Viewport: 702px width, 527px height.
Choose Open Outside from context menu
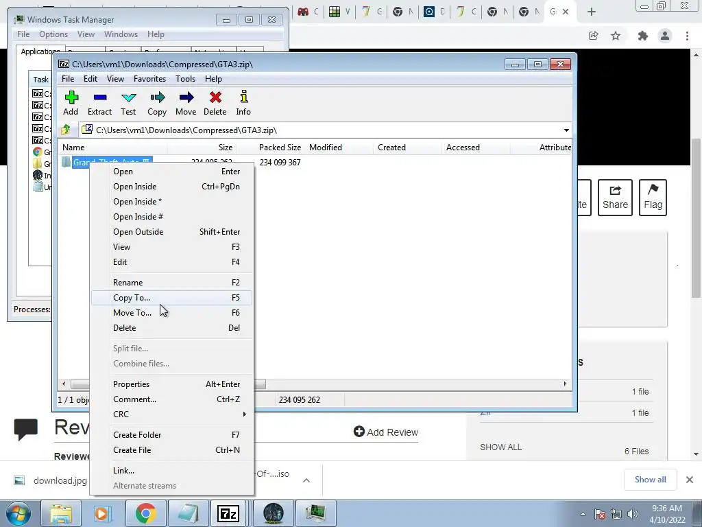point(172,232)
